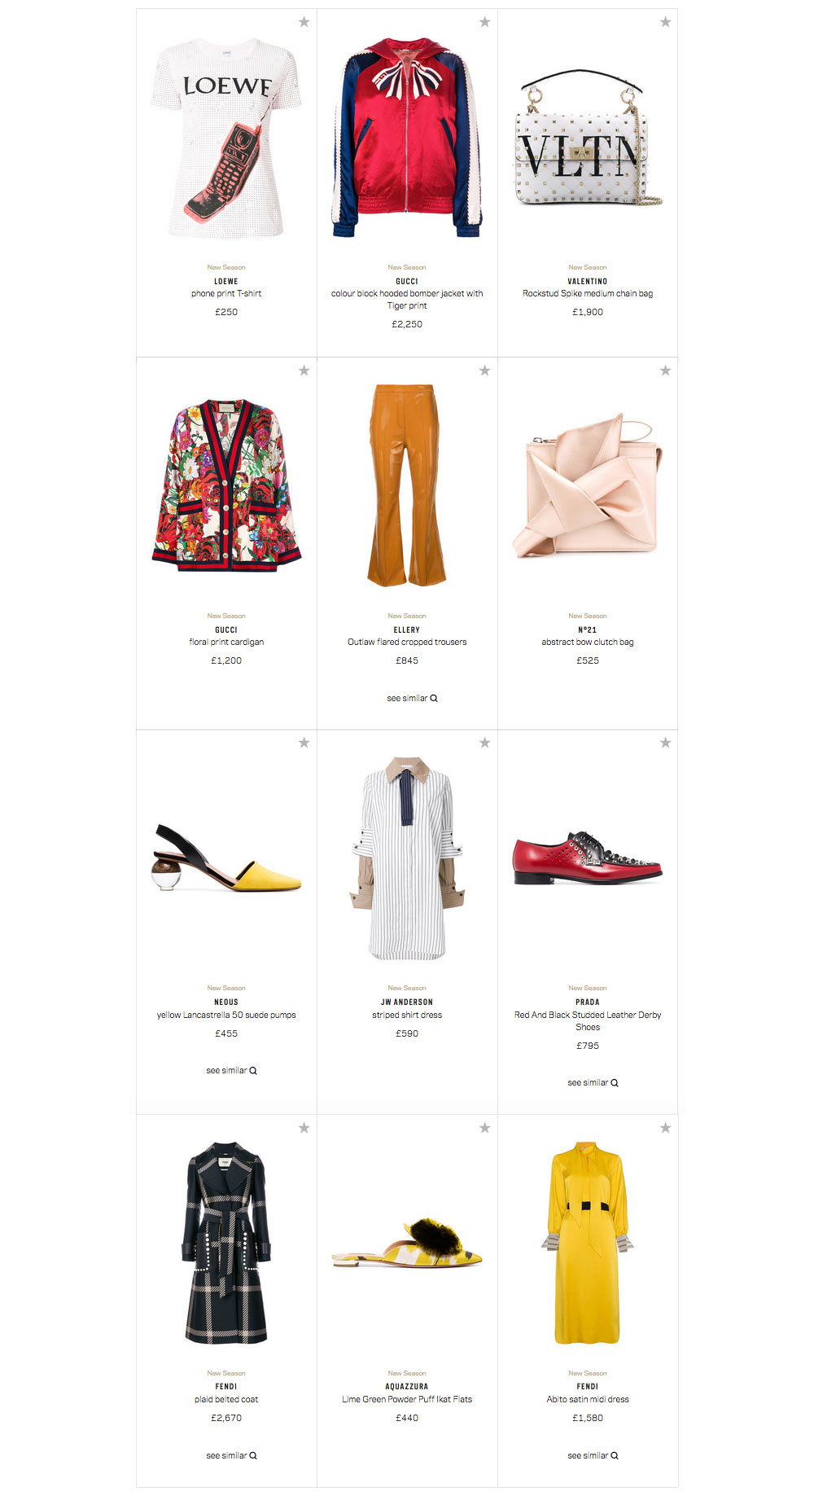
Task: Favorite the N°21 abstract bow clutch bag
Action: (x=665, y=371)
